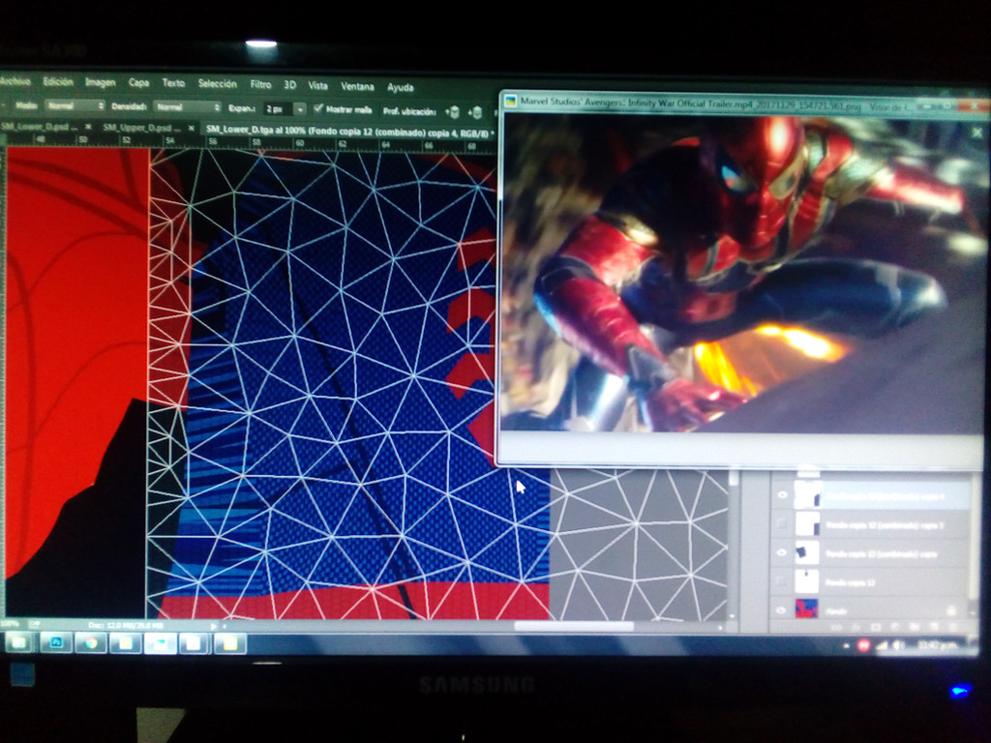This screenshot has height=743, width=991.
Task: Click the volume tray icon
Action: point(898,645)
